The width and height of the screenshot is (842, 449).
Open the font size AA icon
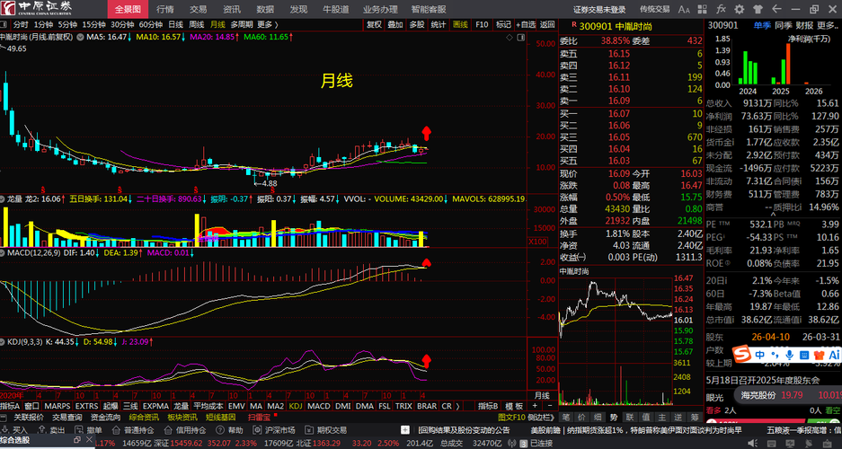point(684,9)
